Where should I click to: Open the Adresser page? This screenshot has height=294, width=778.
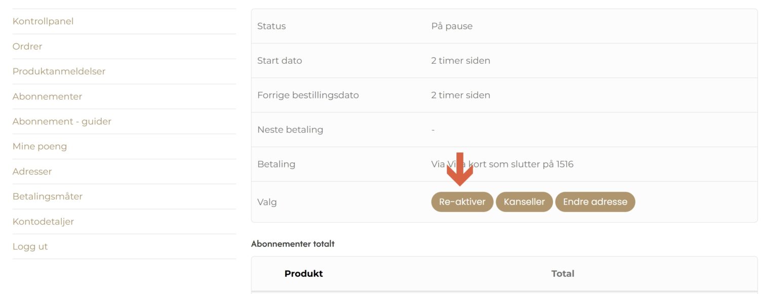coord(32,172)
